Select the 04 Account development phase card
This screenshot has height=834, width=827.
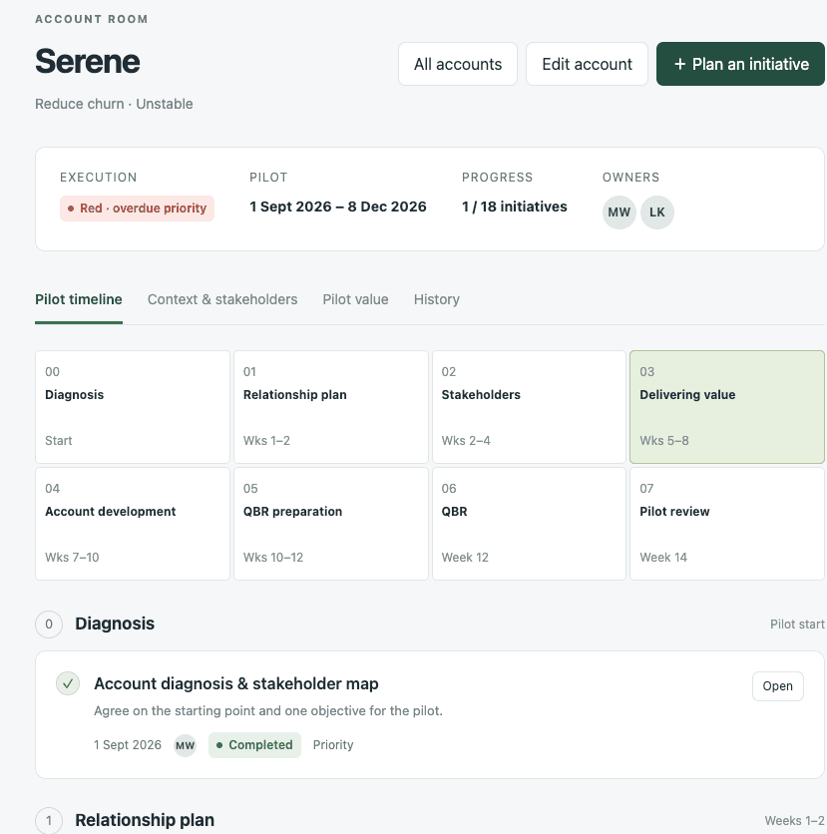pos(133,524)
